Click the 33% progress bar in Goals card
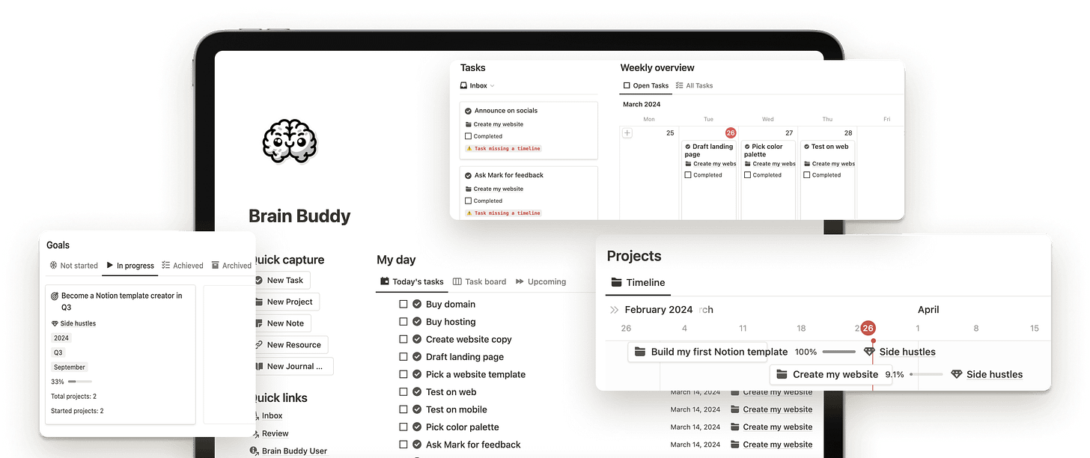1090x458 pixels. coord(79,382)
